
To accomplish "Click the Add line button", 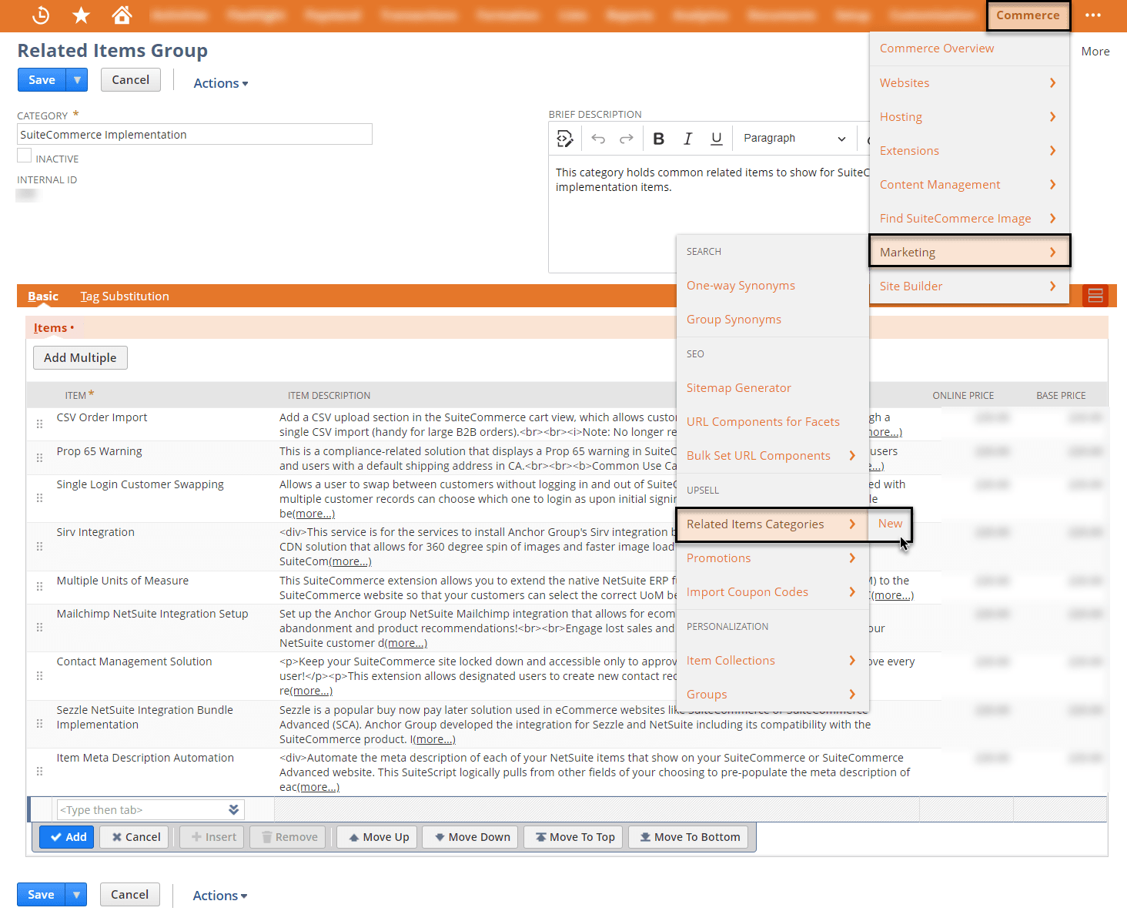I will [67, 837].
